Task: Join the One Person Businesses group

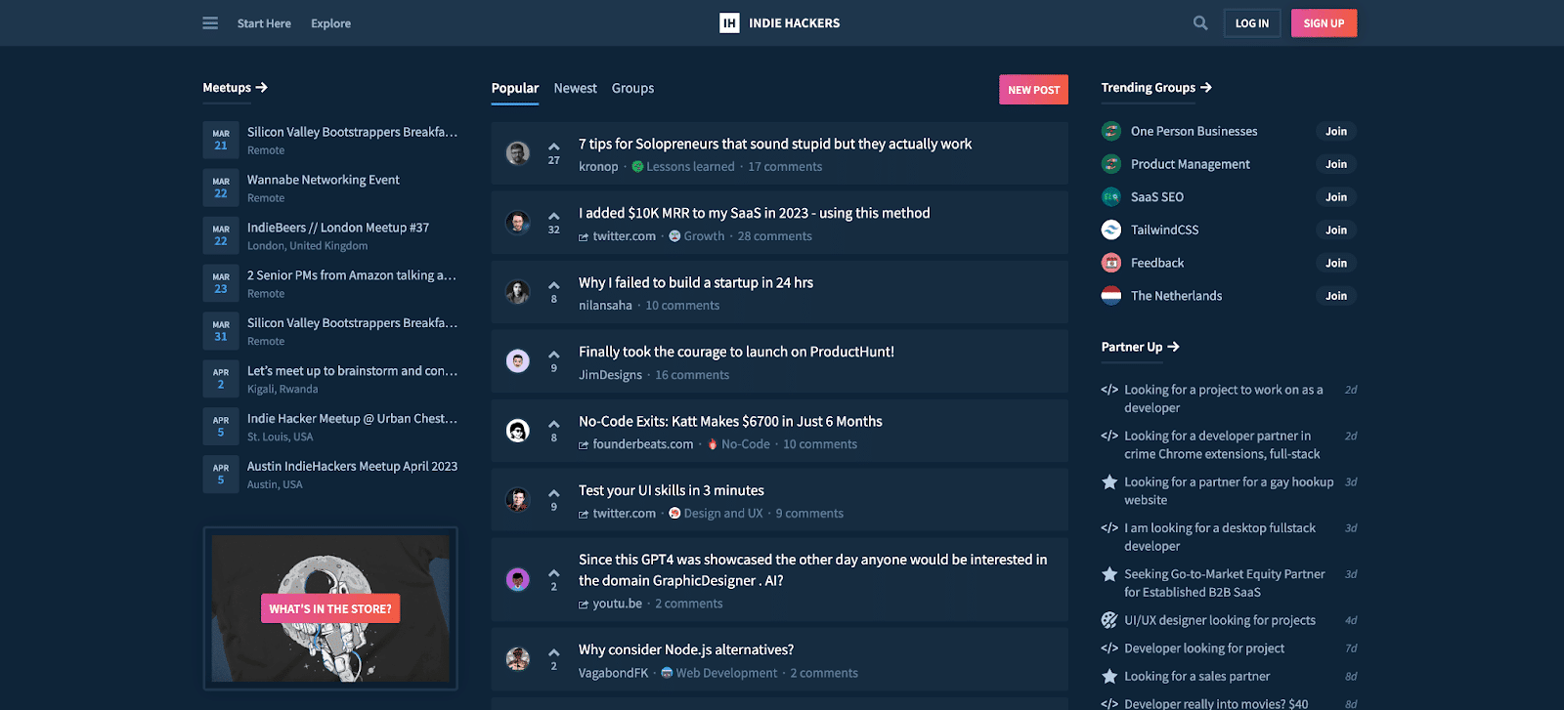Action: pyautogui.click(x=1335, y=132)
